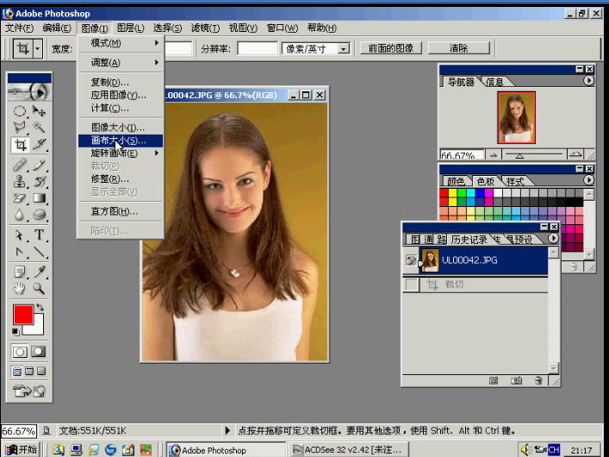Select the Crop tool in toolbox

[20, 145]
